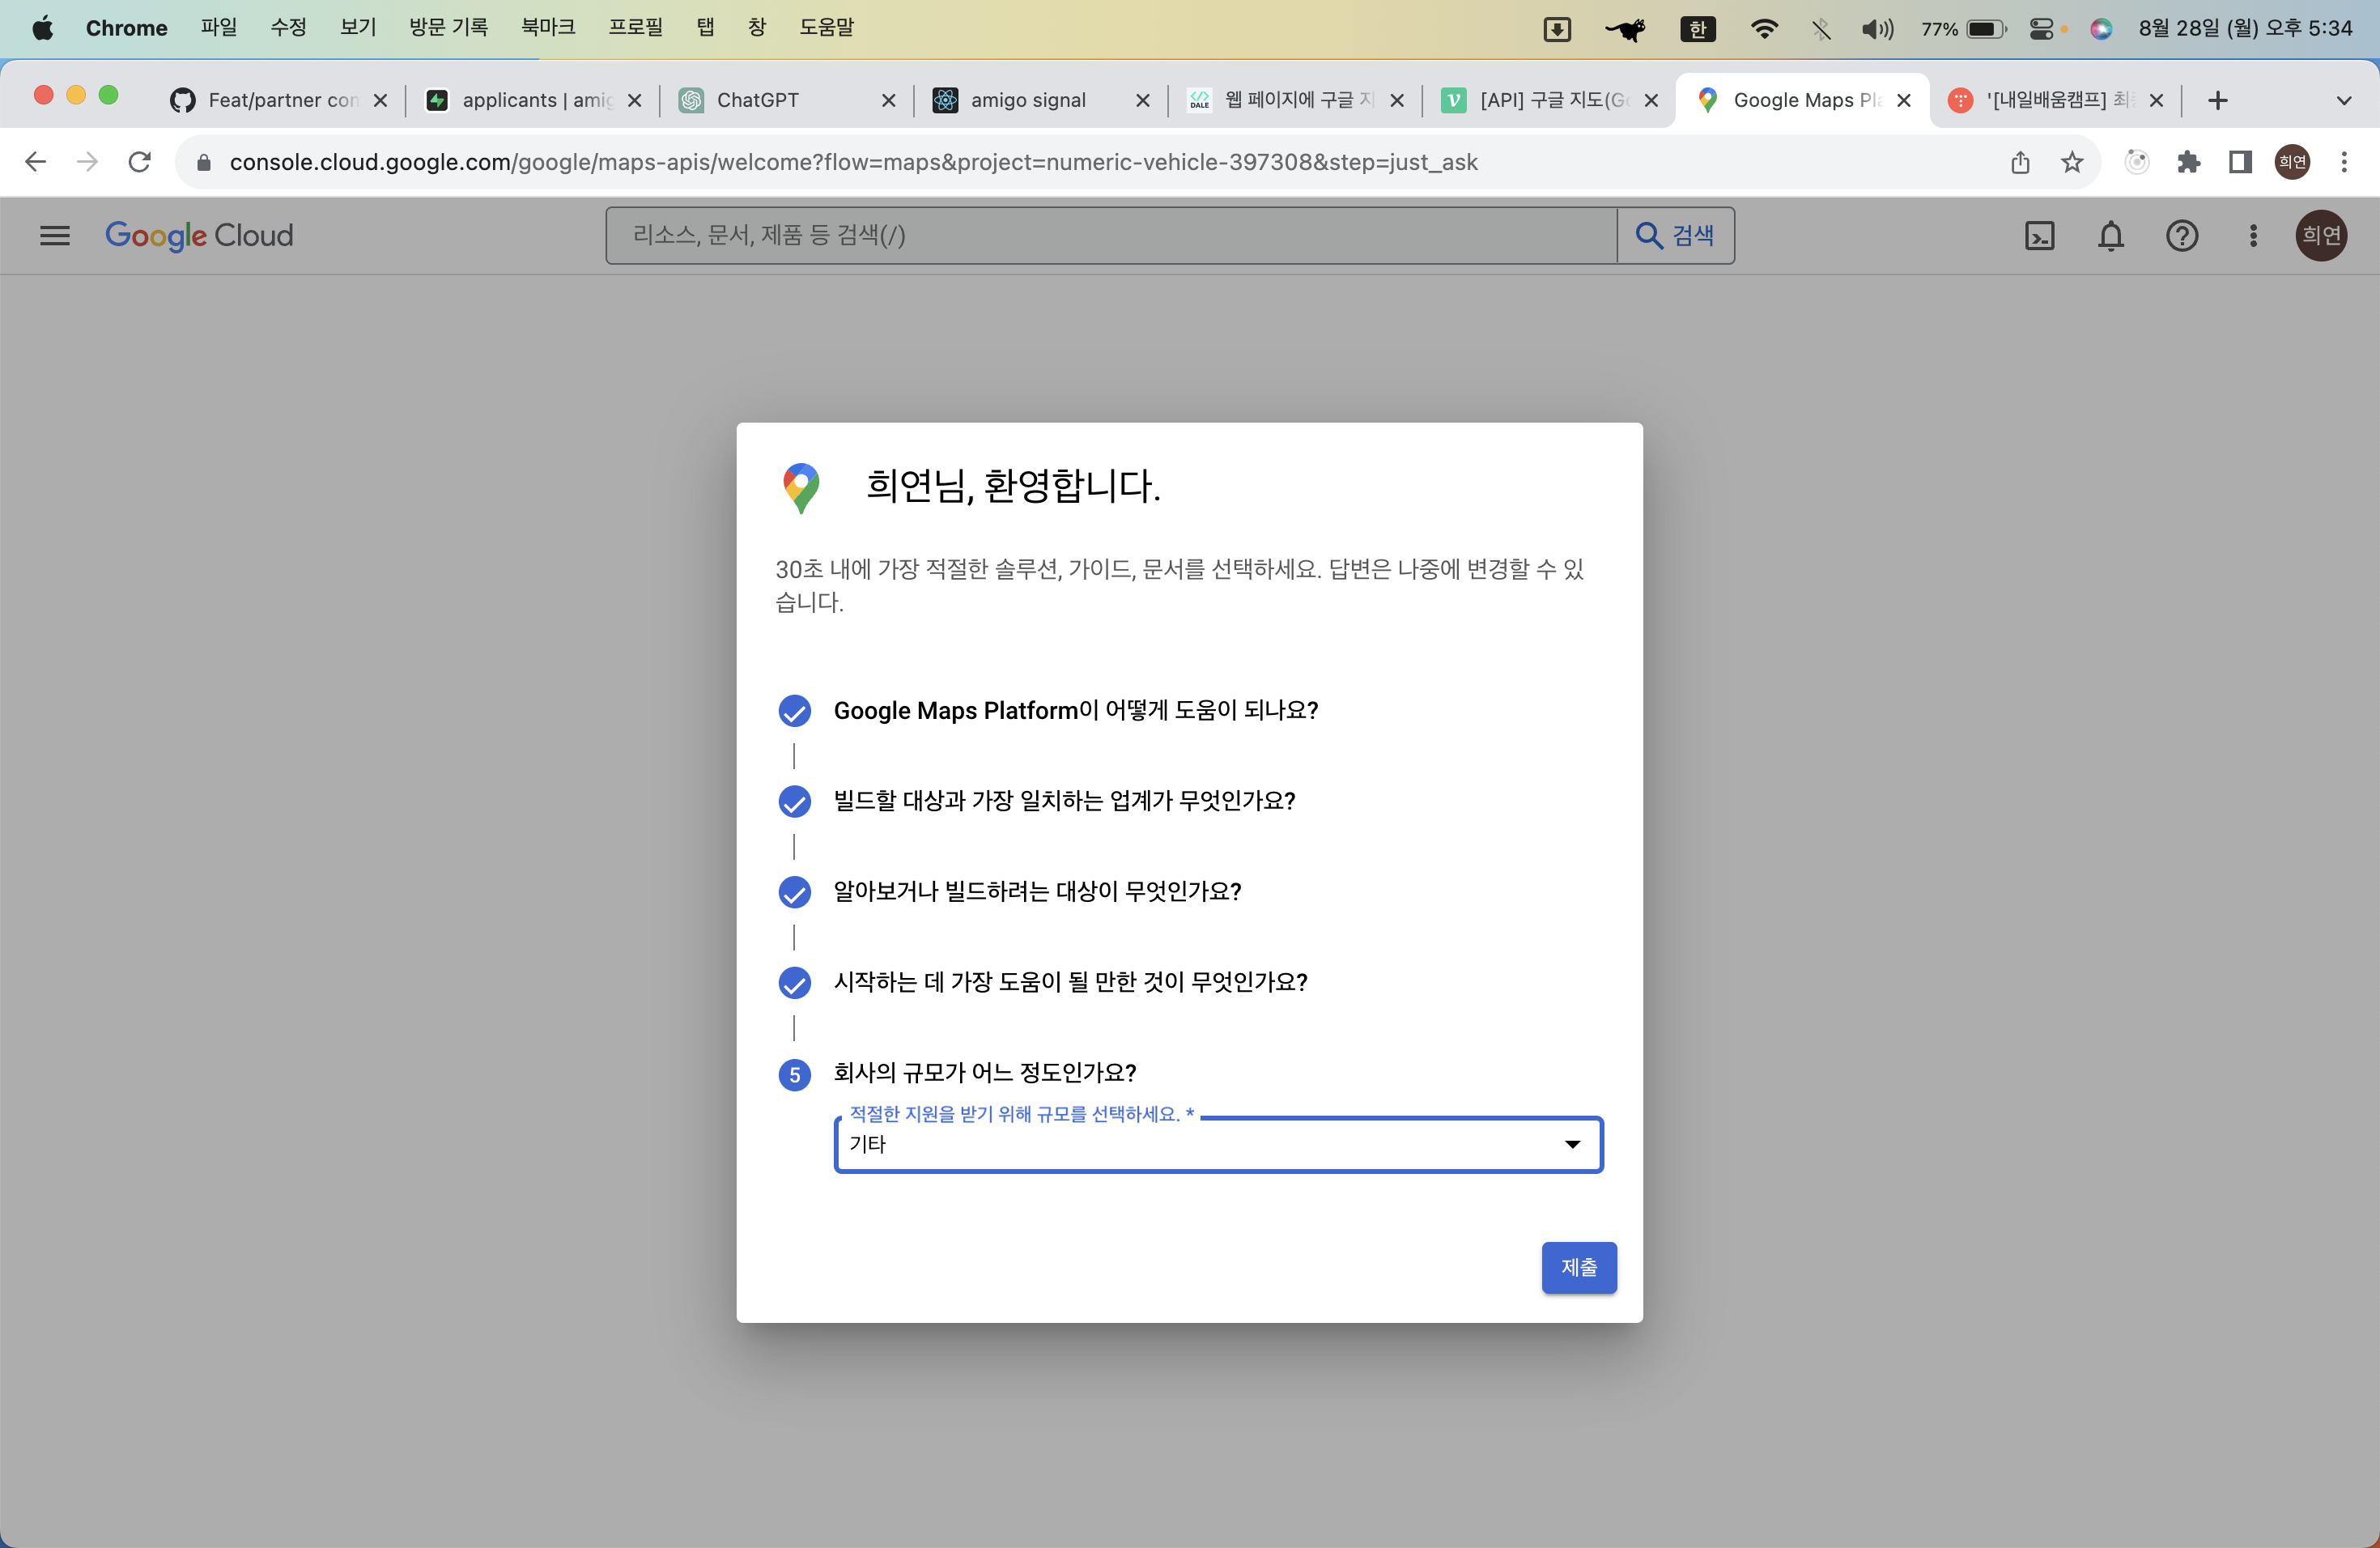Close the ChatGPT tab
This screenshot has height=1548, width=2380.
(888, 100)
